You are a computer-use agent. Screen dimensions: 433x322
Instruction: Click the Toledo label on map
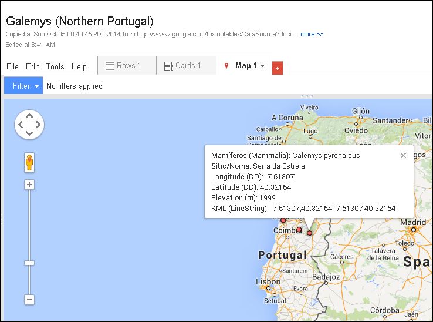tap(405, 243)
